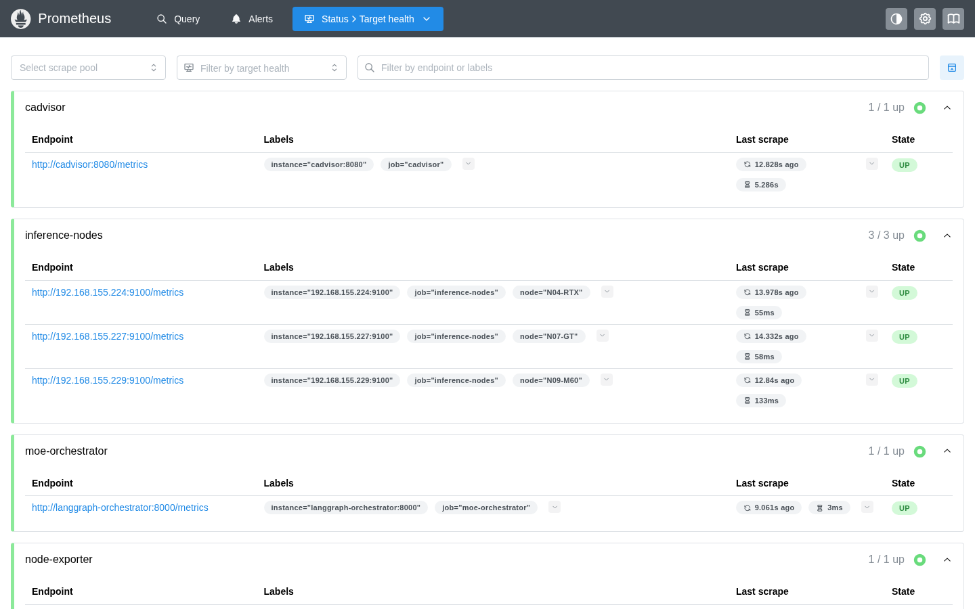Click the "133ms" scrape duration badge
This screenshot has height=609, width=975.
tap(761, 401)
